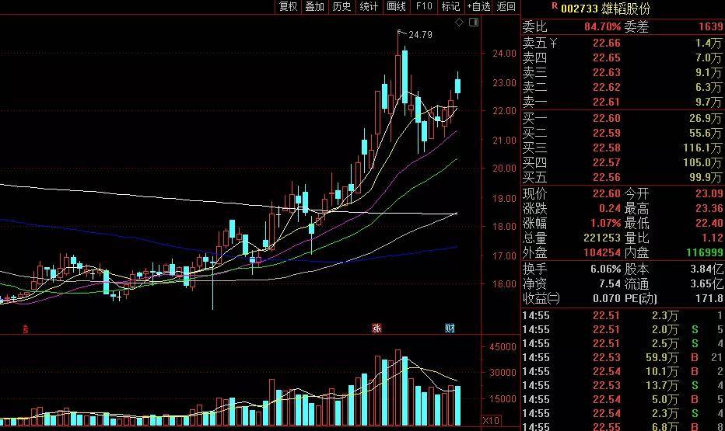Click the X10 volume scale label
The image size is (725, 431).
pyautogui.click(x=491, y=420)
